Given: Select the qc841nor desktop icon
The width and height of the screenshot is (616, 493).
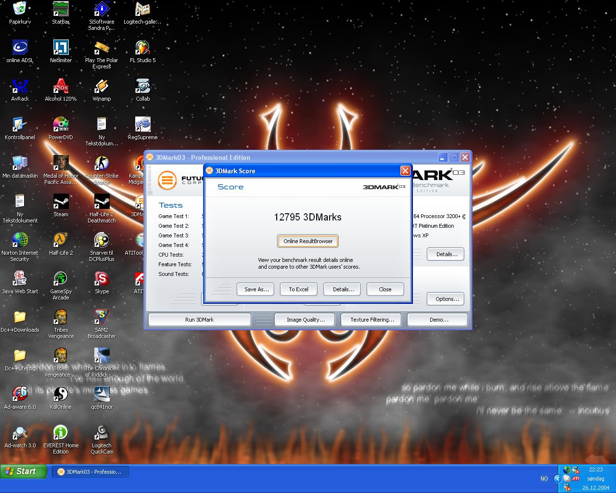Looking at the screenshot, I should (x=102, y=398).
